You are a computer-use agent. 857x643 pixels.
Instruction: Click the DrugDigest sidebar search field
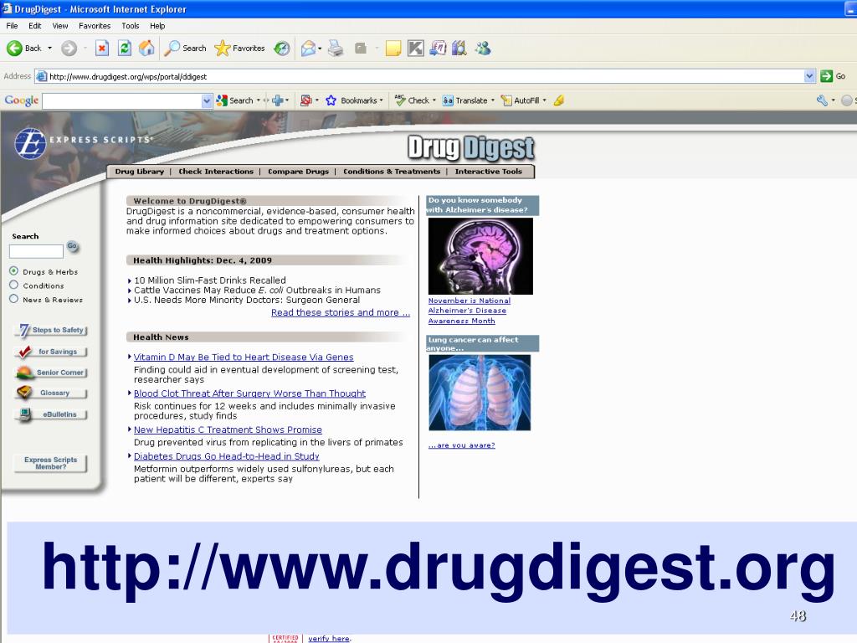[x=36, y=251]
